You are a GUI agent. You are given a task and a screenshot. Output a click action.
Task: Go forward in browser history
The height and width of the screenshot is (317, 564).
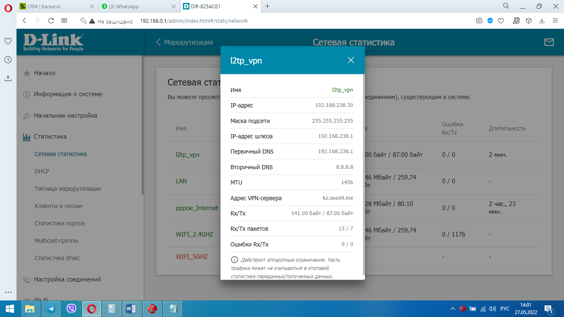point(38,21)
